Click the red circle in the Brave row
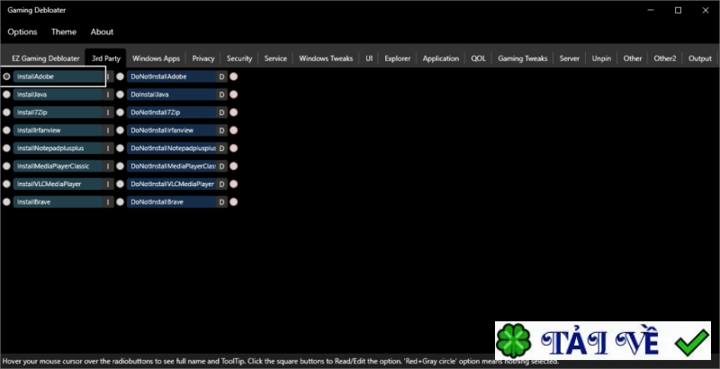The width and height of the screenshot is (720, 369). 234,202
